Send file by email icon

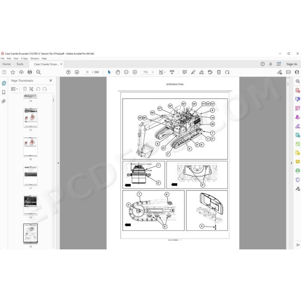point(289,72)
